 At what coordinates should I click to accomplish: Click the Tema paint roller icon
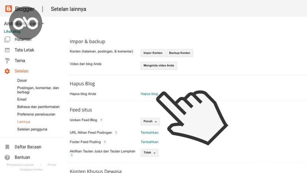coord(7,61)
